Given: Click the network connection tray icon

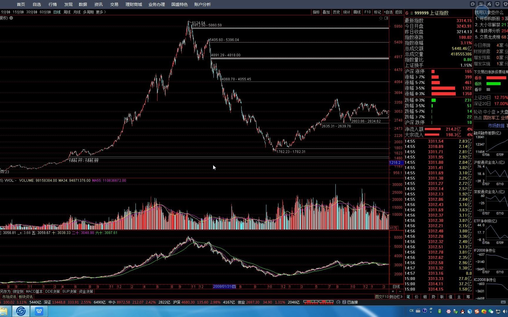Looking at the screenshot, I should [498, 311].
